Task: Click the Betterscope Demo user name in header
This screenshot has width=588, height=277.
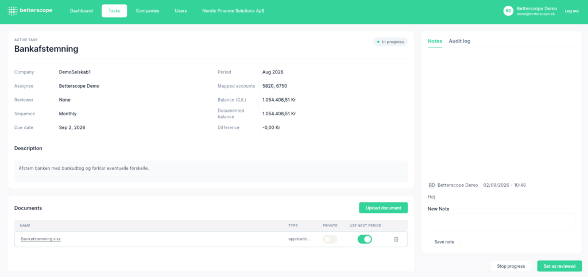Action: point(537,9)
